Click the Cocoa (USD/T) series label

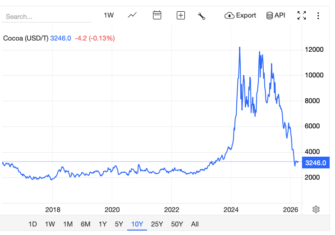[x=26, y=38]
